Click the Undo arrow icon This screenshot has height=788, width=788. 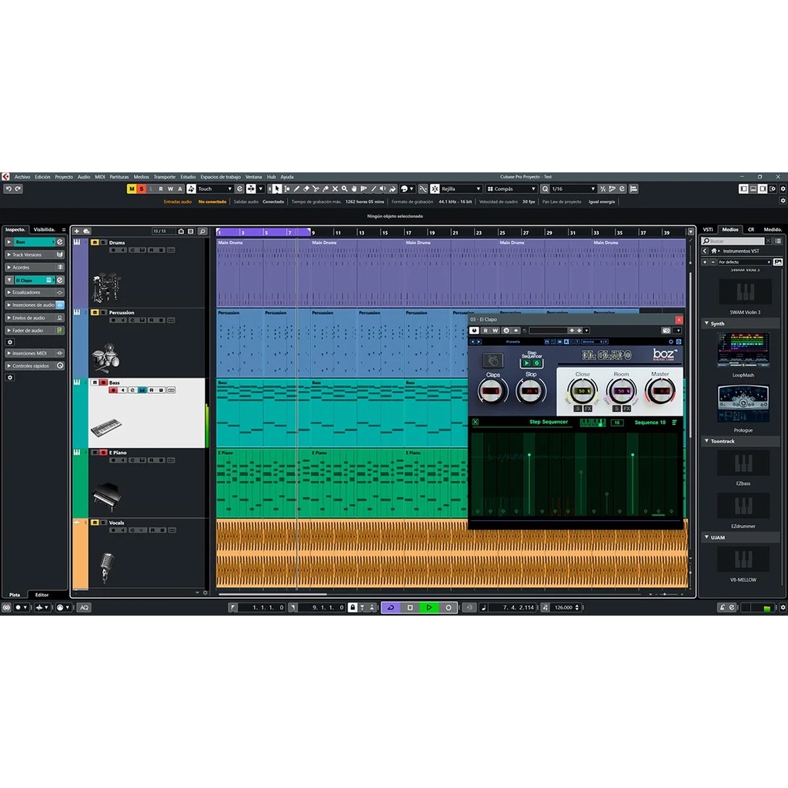pyautogui.click(x=8, y=189)
